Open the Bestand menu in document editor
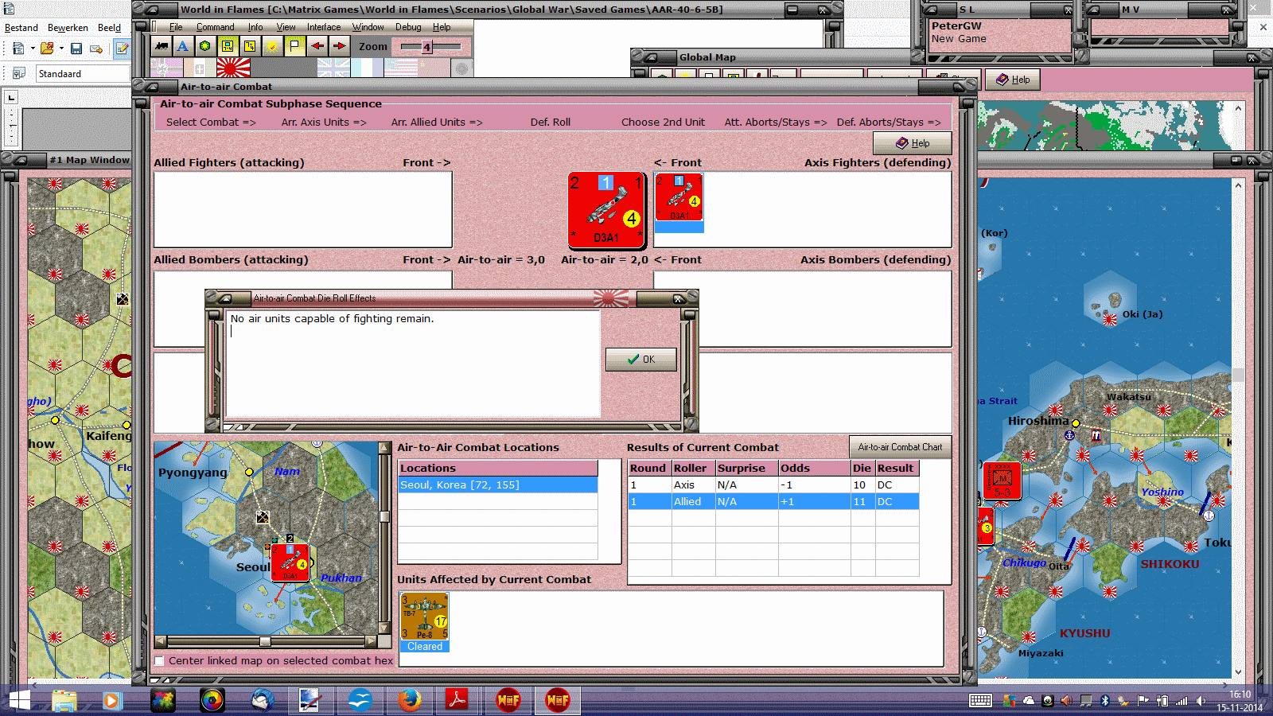The width and height of the screenshot is (1273, 716). pos(21,28)
